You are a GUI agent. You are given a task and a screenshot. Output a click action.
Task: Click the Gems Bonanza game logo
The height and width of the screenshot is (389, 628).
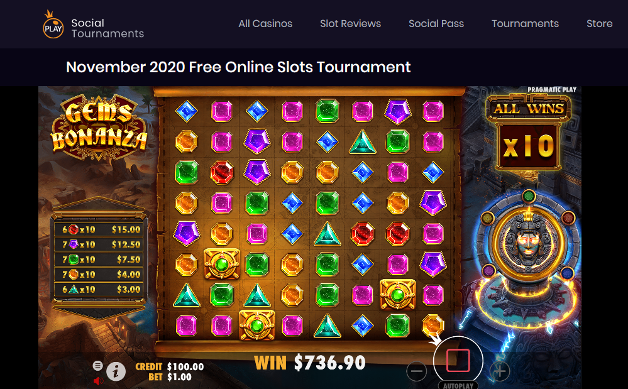pos(99,128)
